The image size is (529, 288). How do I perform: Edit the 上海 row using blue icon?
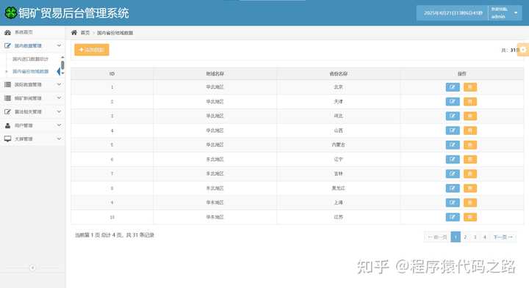click(x=453, y=202)
